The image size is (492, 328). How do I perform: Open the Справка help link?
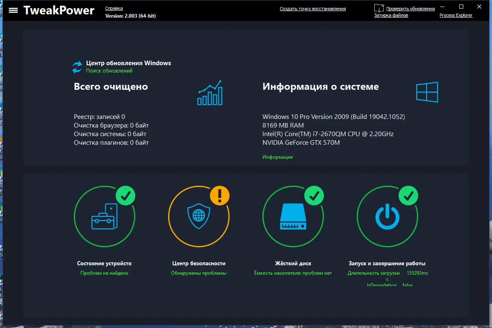[114, 8]
